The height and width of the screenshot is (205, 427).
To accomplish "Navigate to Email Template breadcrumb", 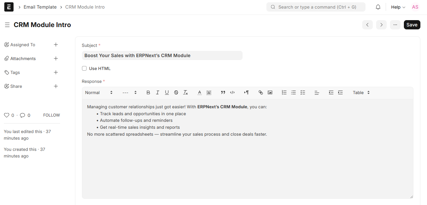I will [40, 7].
